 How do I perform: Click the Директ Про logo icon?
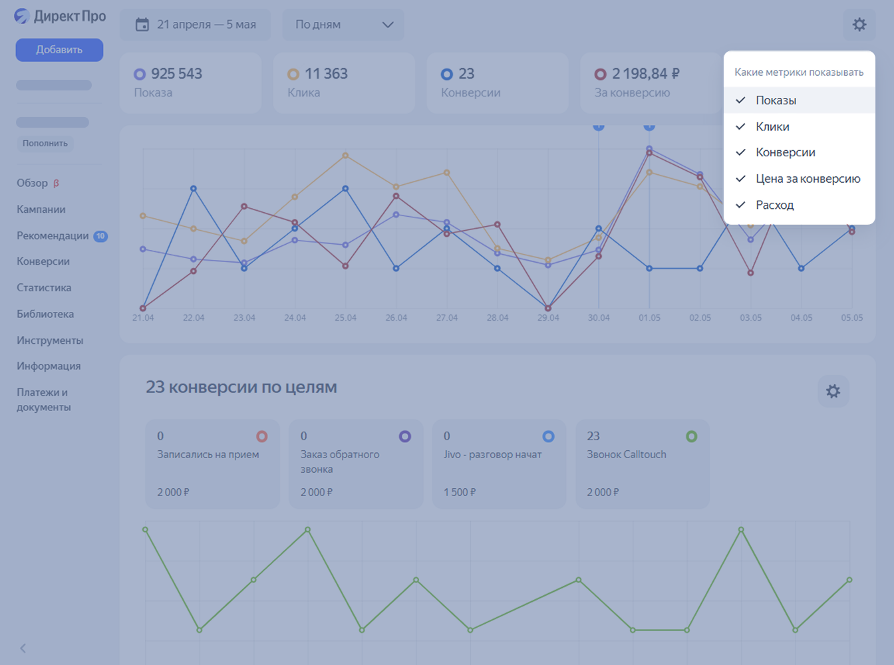(x=22, y=16)
